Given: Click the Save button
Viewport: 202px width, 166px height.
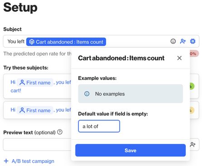Looking at the screenshot, I should (x=130, y=150).
